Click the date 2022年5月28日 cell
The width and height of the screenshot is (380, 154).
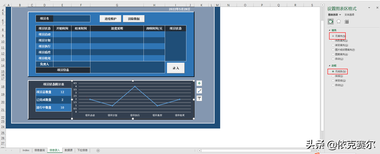click(x=180, y=9)
